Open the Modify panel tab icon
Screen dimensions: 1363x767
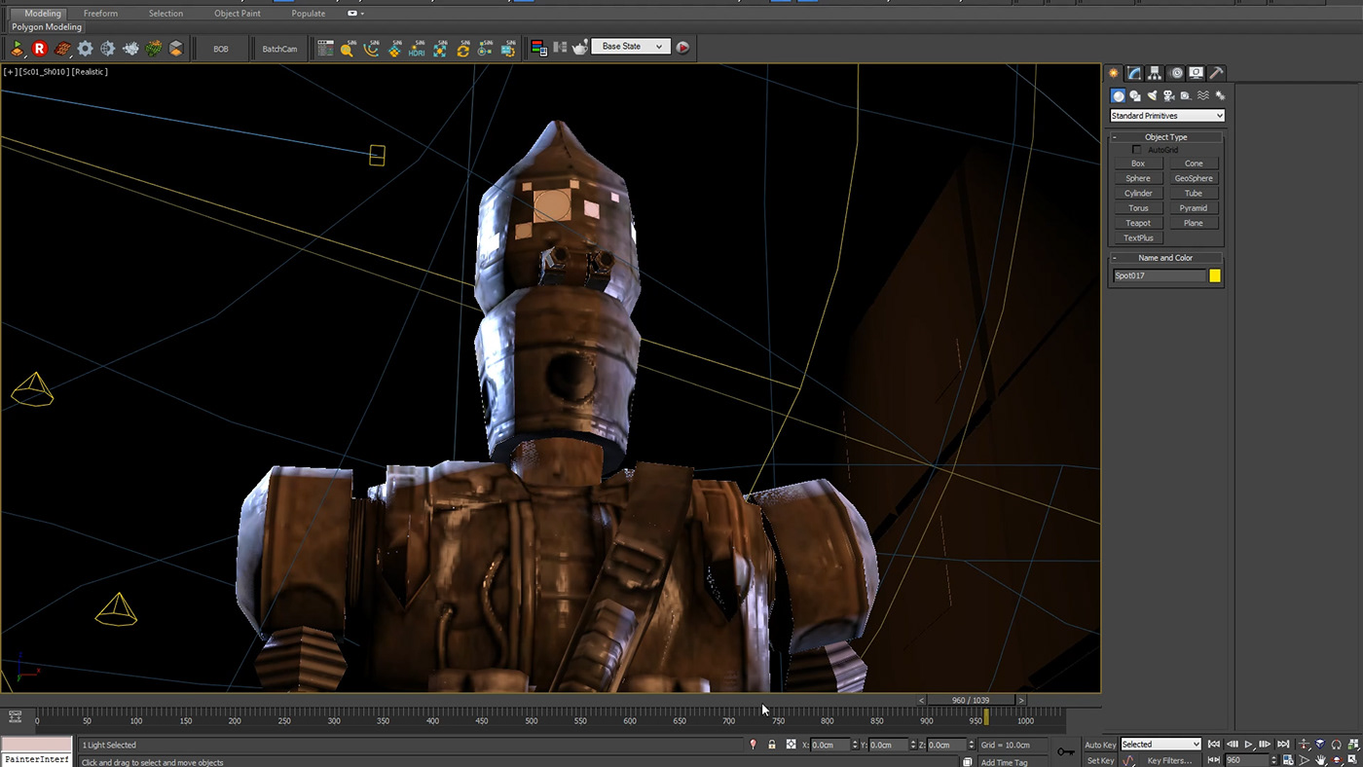pyautogui.click(x=1134, y=73)
